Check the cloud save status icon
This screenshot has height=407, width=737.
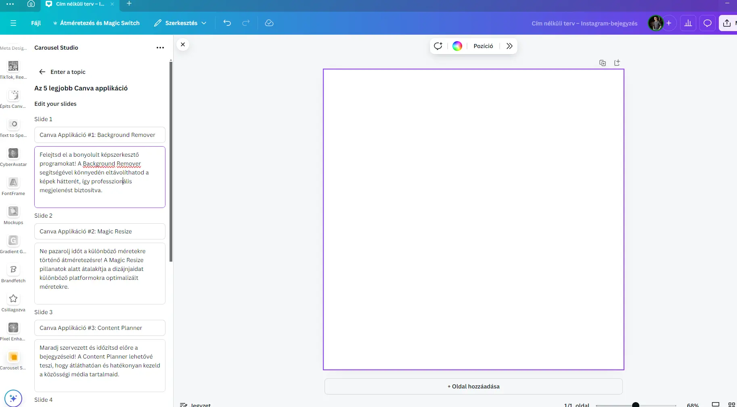(269, 23)
